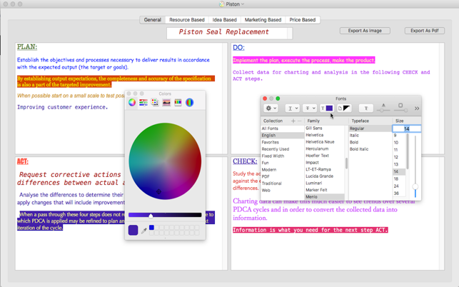The height and width of the screenshot is (287, 459).
Task: Click the vertical font size slider
Action: tap(415, 166)
